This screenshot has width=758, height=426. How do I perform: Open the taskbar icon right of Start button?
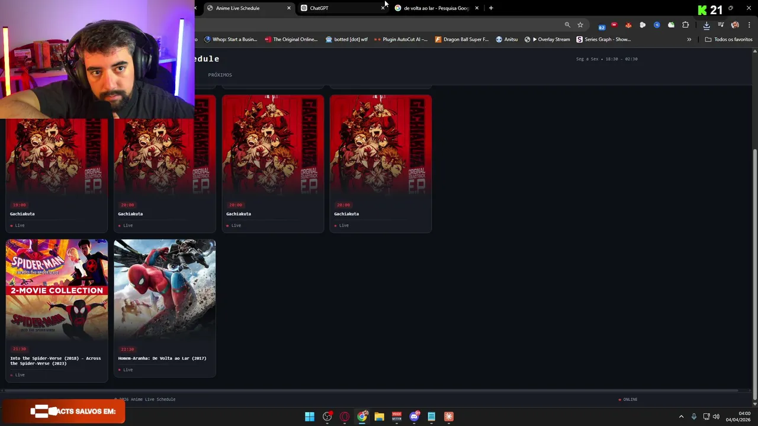[x=327, y=417]
